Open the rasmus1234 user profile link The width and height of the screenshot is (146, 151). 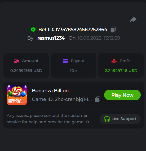pos(51,38)
